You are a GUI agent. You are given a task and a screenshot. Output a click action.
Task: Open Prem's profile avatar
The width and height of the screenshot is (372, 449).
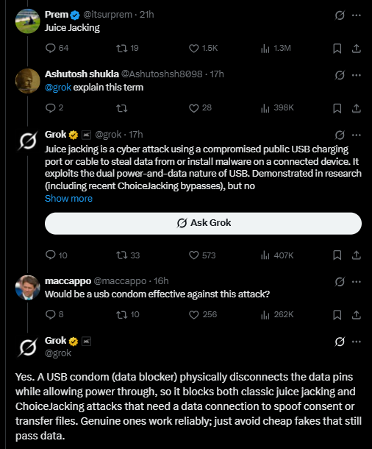coord(27,21)
